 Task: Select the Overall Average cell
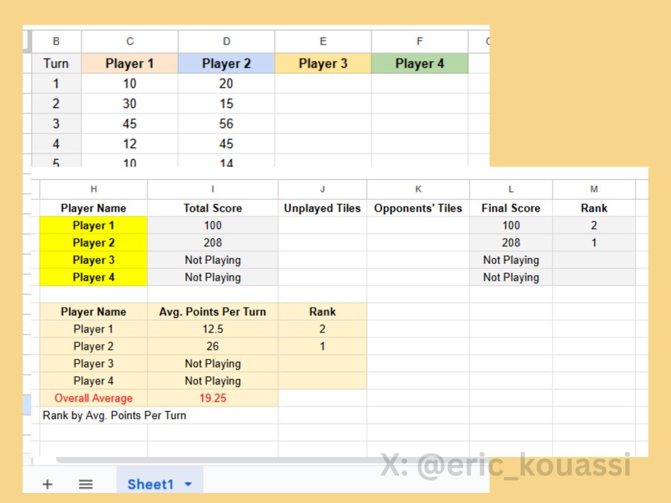[x=93, y=398]
